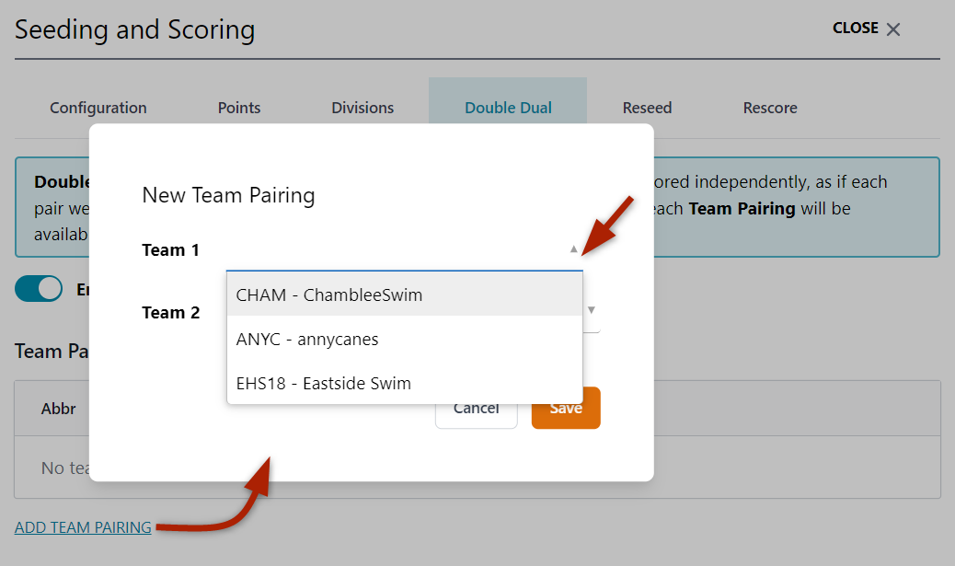Select the Divisions tab

tap(362, 108)
